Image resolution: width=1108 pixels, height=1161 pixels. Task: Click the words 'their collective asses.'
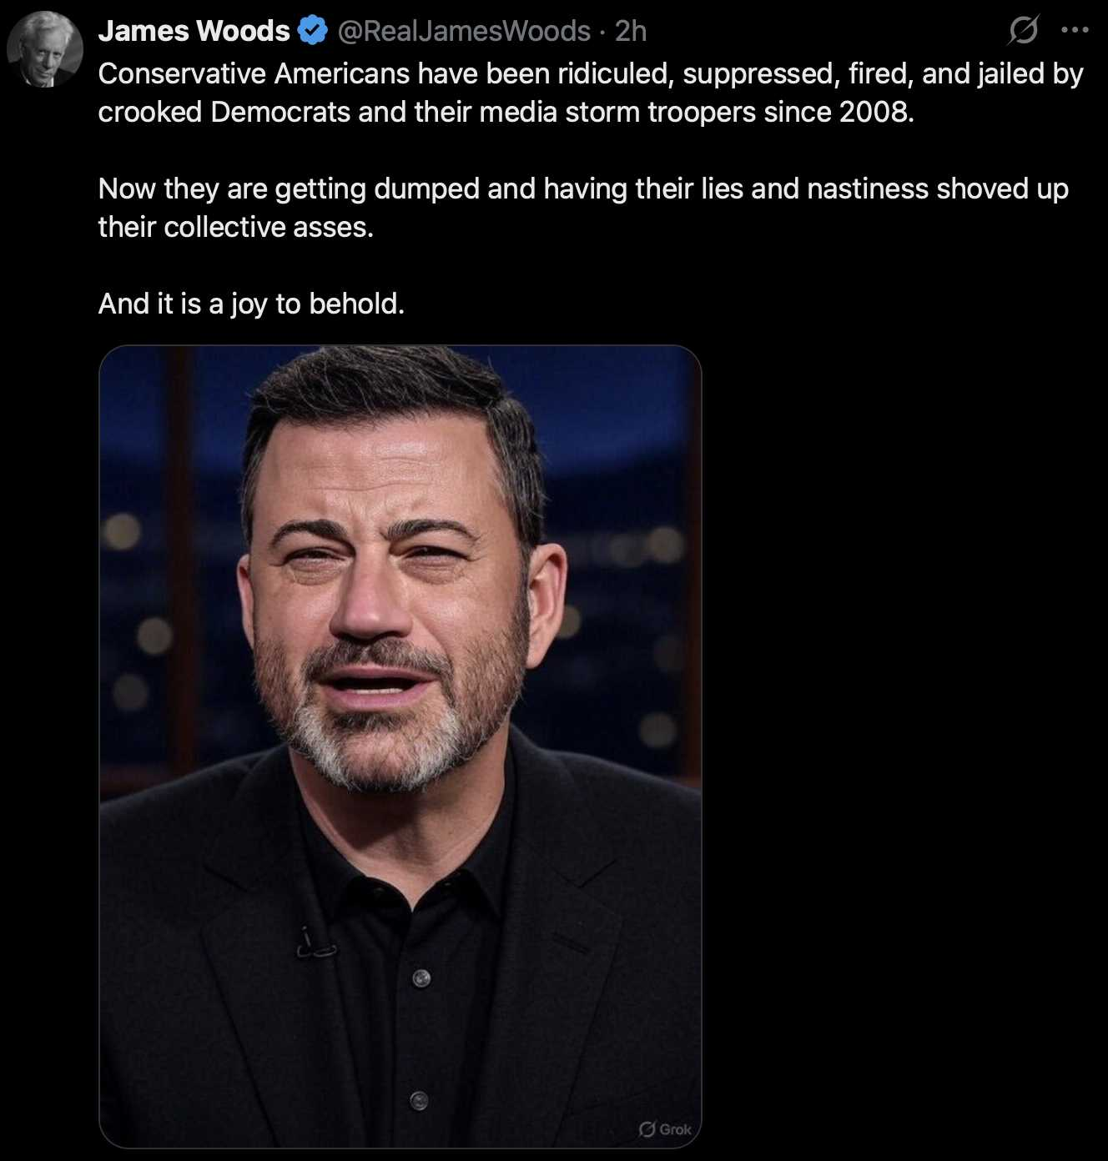tap(236, 227)
